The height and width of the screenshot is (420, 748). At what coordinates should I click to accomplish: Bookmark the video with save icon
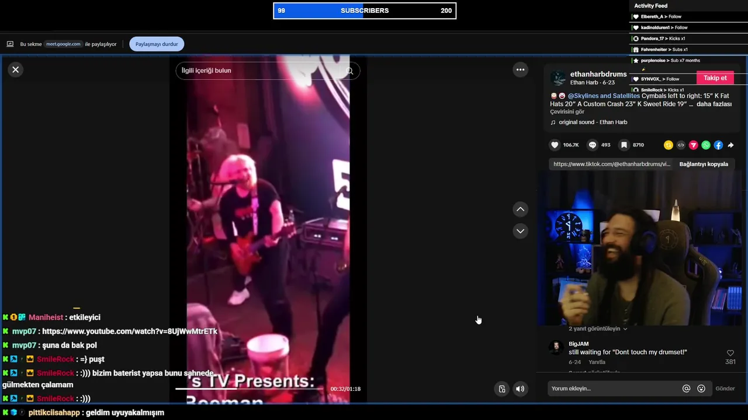624,145
